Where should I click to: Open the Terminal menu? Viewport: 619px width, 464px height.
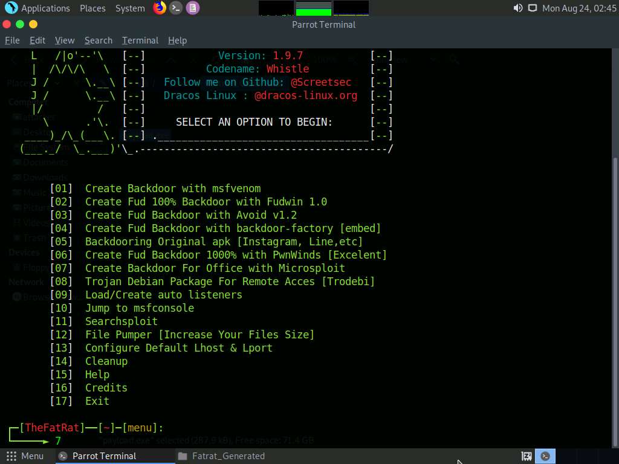[140, 40]
